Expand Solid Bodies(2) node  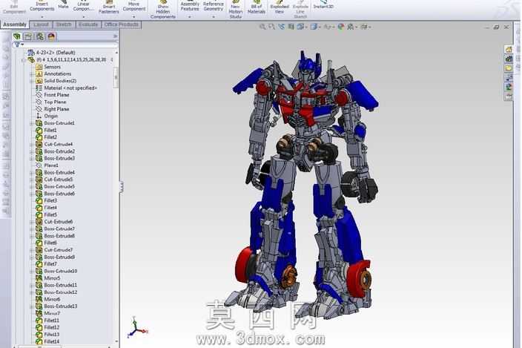click(x=32, y=81)
